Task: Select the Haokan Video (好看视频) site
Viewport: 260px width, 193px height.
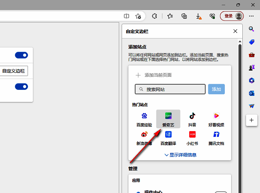Action: point(216,119)
